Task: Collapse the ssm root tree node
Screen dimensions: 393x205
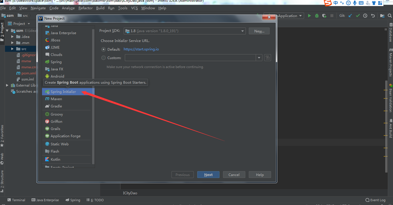Action: click(7, 31)
